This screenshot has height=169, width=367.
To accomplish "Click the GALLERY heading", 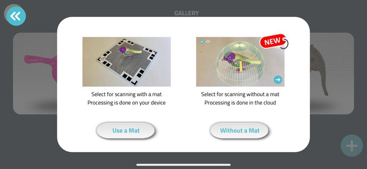I will point(186,13).
